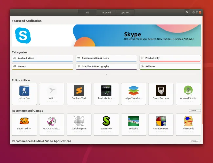Open the codebreakers game icon
The image size is (213, 163).
(x=161, y=121)
